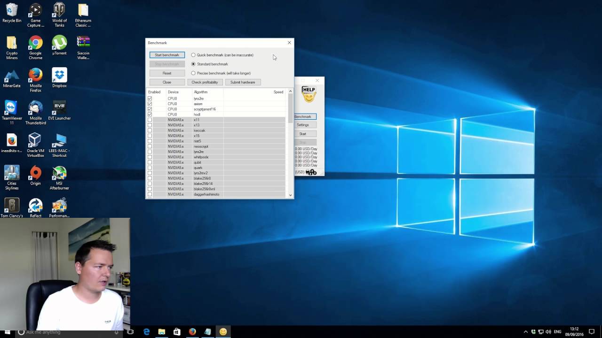
Task: Enable NVIDIA5.x quark checkbox
Action: click(x=150, y=168)
